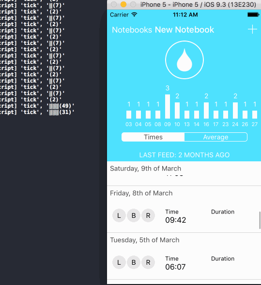
Task: Tap the L circle on the 09:42 row
Action: (119, 215)
